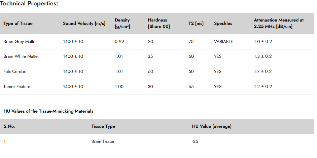Click the Speckles column header
Image resolution: width=317 pixels, height=158 pixels.
(x=223, y=24)
